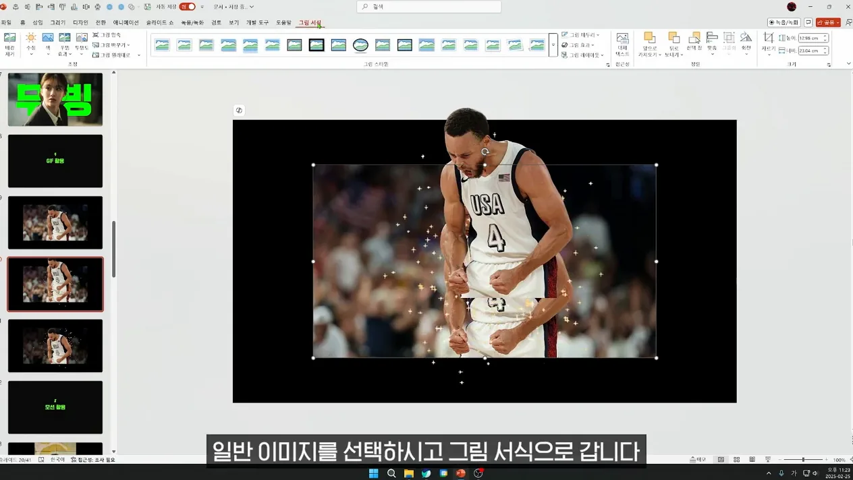The width and height of the screenshot is (853, 480).
Task: Switch to the 보기 (View) tab
Action: [x=233, y=23]
